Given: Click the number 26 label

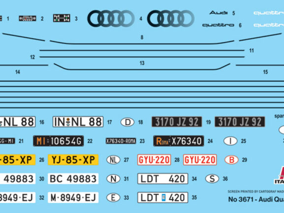Looking at the screenshot, I should pyautogui.click(x=42, y=160).
